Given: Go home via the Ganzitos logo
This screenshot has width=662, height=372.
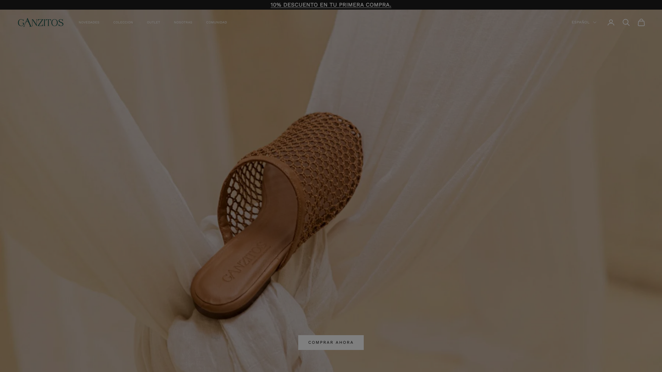Looking at the screenshot, I should coord(41,22).
